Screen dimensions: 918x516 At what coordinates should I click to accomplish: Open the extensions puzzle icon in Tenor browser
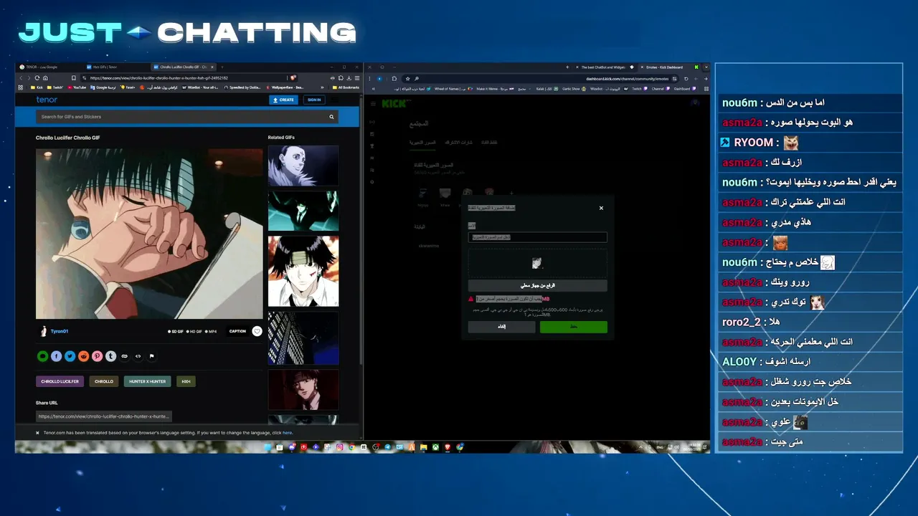[341, 78]
